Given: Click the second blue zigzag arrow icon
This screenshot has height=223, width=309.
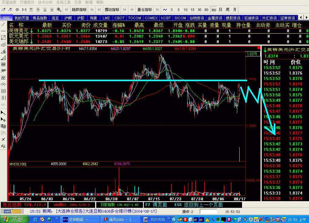Looking at the screenshot, I should [10, 9].
